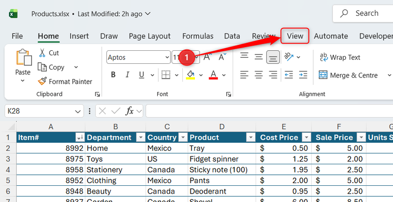
Task: Click Merge & Centre button
Action: click(x=348, y=75)
